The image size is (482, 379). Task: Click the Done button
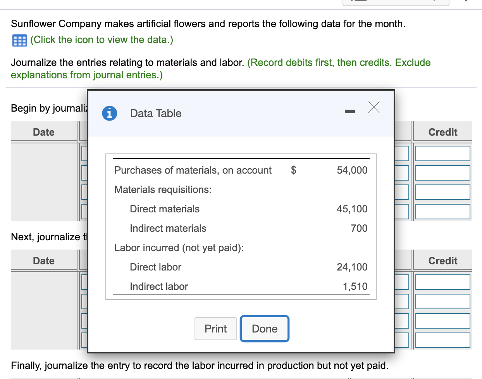tap(265, 329)
